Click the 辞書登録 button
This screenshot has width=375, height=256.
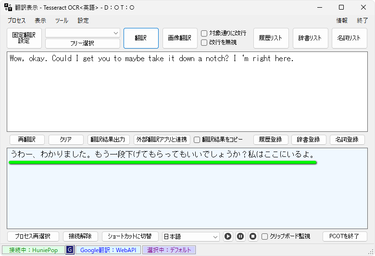[x=309, y=140]
